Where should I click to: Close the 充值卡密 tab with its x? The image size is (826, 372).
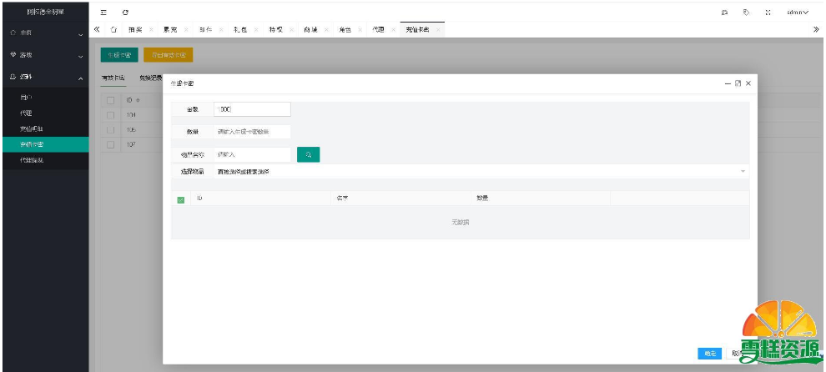438,30
